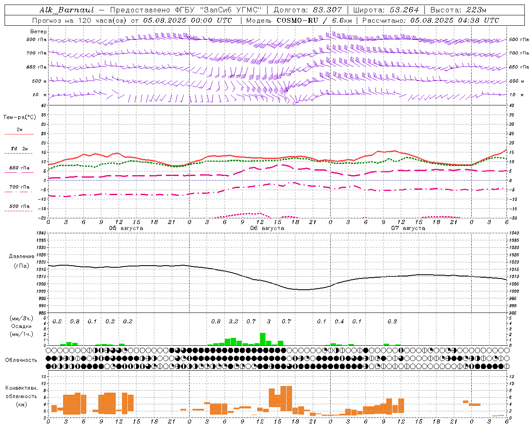531x425 pixels.
Task: Click the Конвективн. label
Action: point(22,388)
